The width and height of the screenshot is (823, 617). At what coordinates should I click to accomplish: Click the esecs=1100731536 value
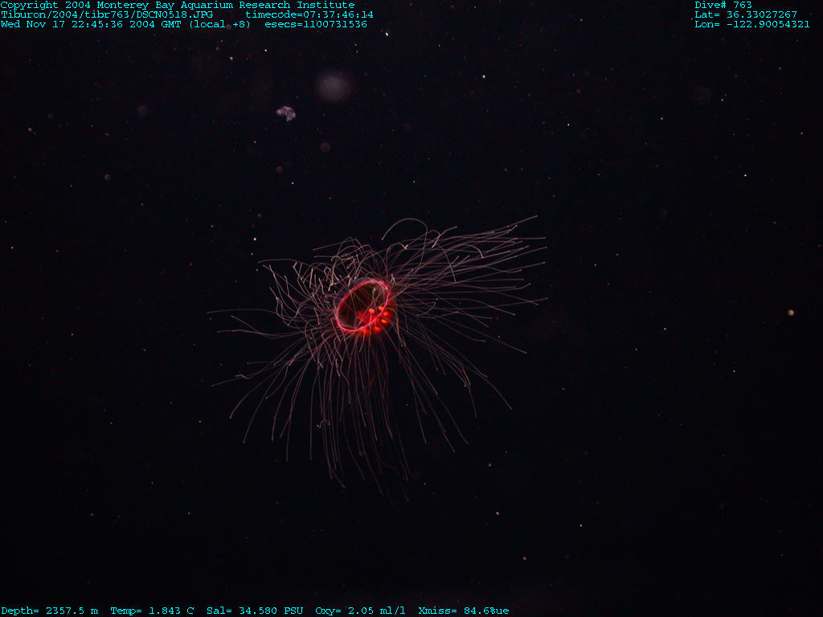(316, 24)
